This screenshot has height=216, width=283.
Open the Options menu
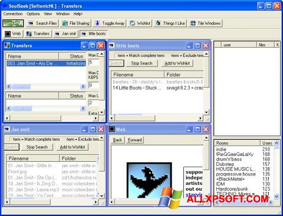33,14
